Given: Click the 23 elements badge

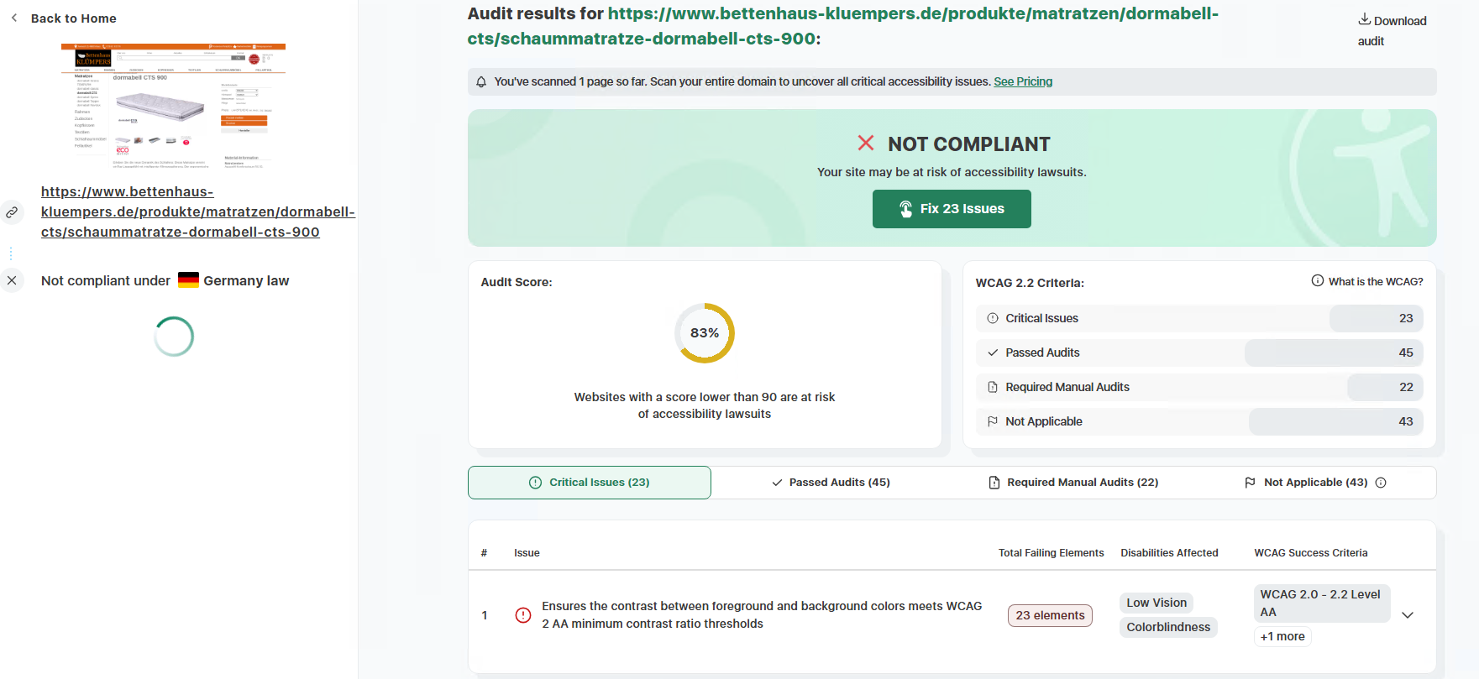Looking at the screenshot, I should (x=1050, y=615).
